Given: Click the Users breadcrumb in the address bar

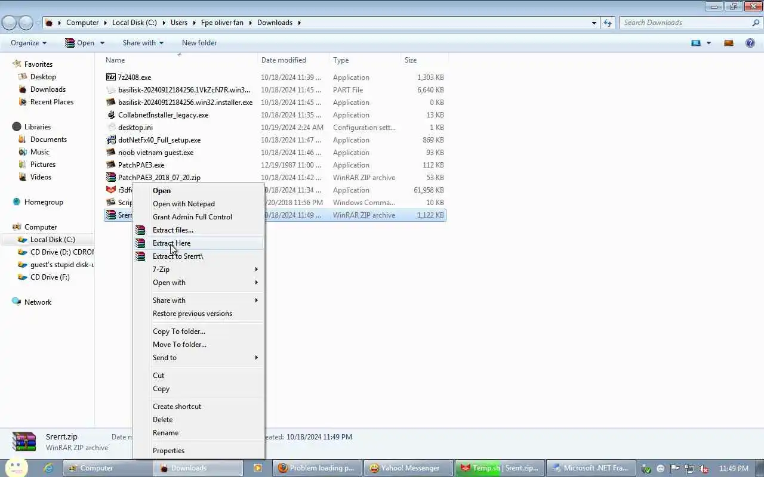Looking at the screenshot, I should [179, 23].
